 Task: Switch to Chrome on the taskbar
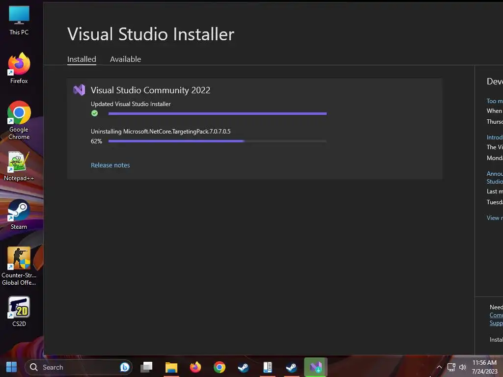220,367
